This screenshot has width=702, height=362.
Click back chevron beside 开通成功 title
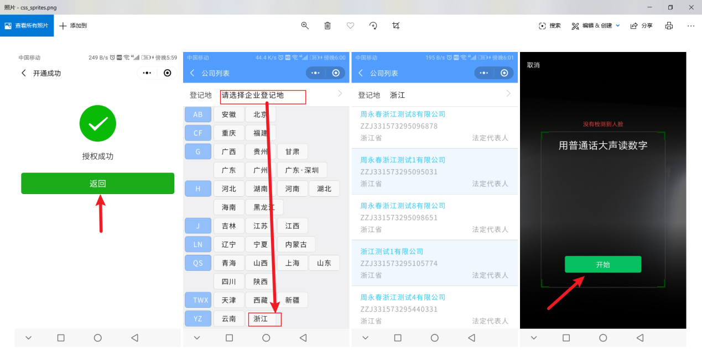click(x=23, y=73)
